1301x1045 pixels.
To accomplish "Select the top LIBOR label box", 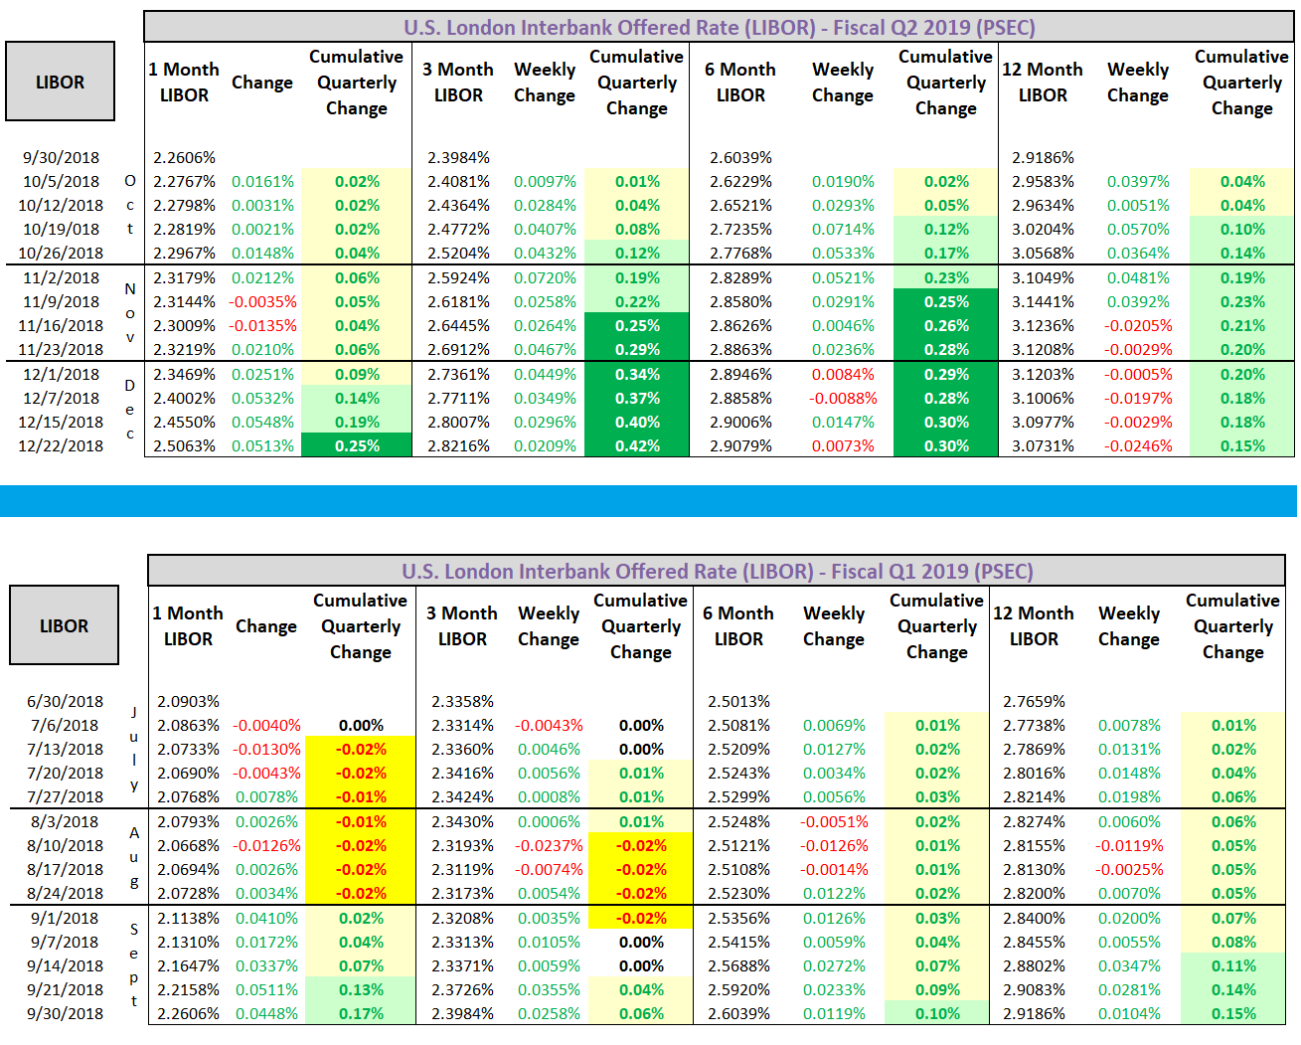I will (x=60, y=82).
